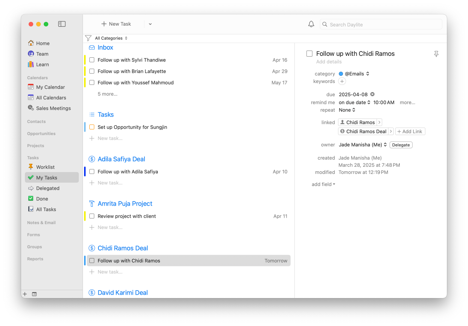Mark detail pane task as done
This screenshot has width=468, height=326.
coord(310,54)
